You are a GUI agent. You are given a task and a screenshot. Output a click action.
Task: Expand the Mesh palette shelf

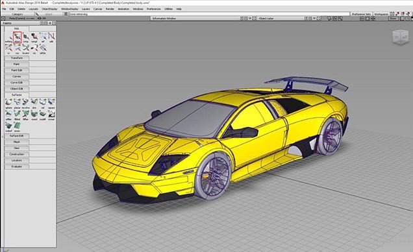pos(17,142)
